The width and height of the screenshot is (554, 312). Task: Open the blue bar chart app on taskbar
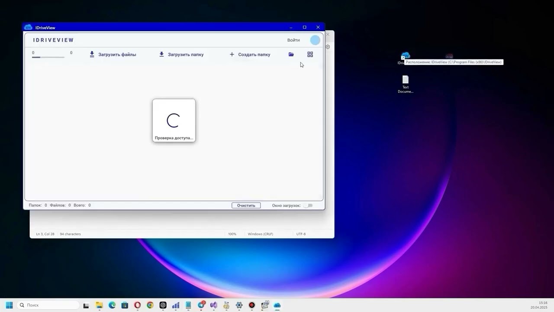[175, 305]
